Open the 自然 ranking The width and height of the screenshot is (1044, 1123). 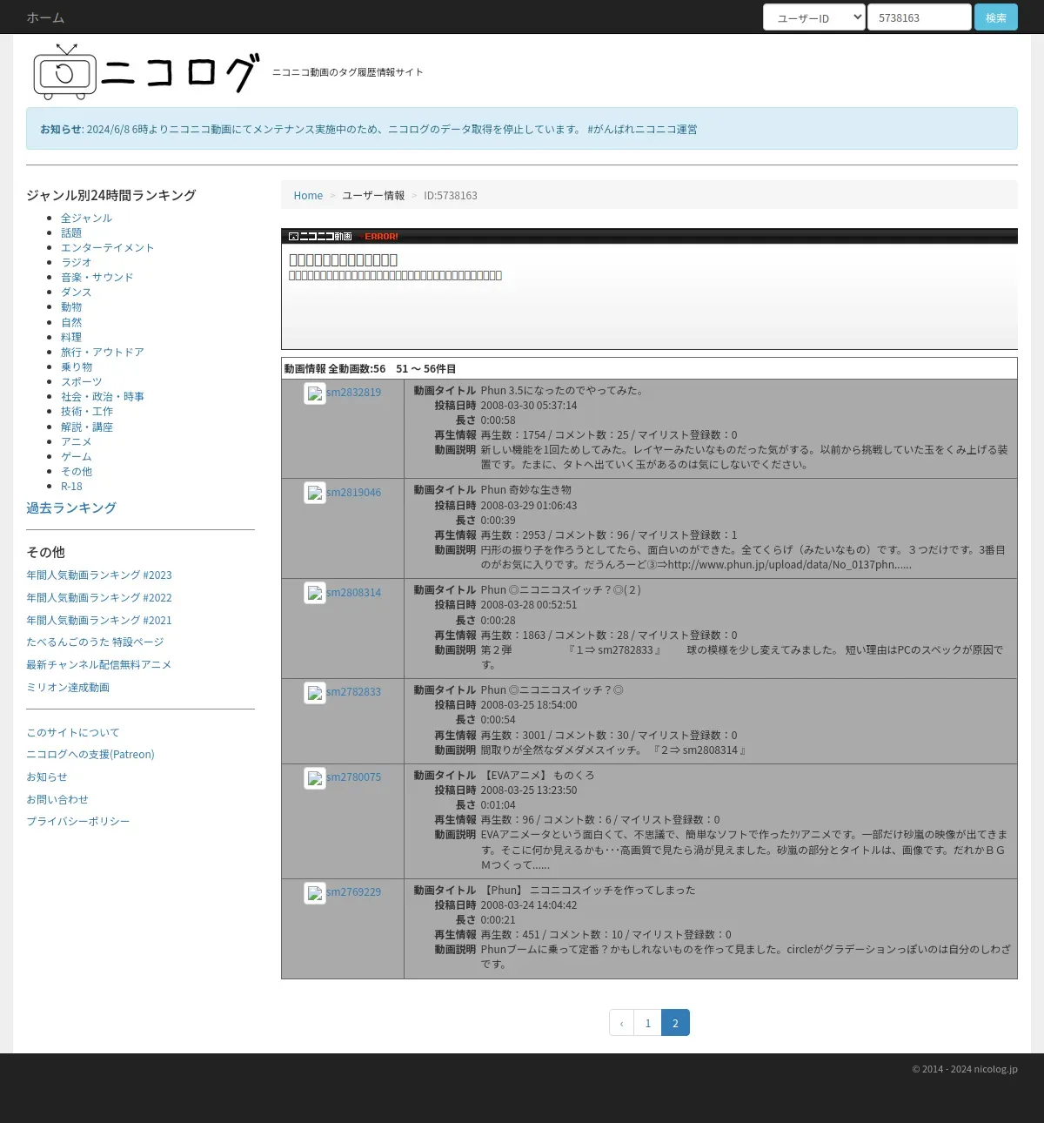pyautogui.click(x=71, y=322)
